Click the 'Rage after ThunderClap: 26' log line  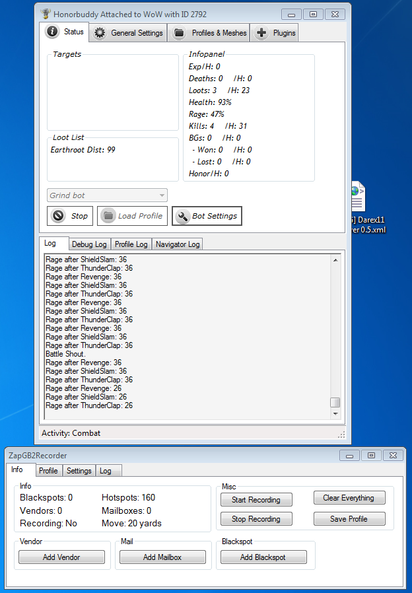[89, 405]
